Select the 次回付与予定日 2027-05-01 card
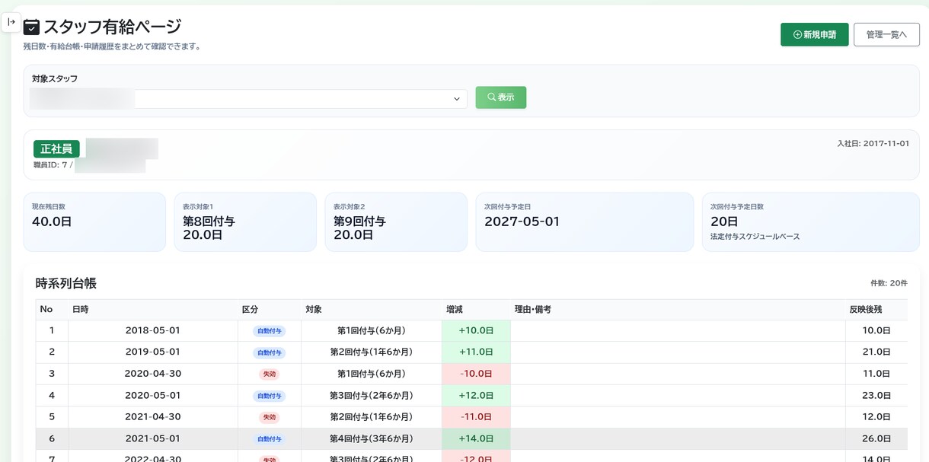The height and width of the screenshot is (462, 929). [585, 221]
